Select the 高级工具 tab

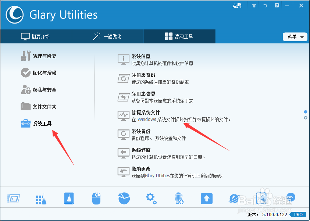coord(179,36)
